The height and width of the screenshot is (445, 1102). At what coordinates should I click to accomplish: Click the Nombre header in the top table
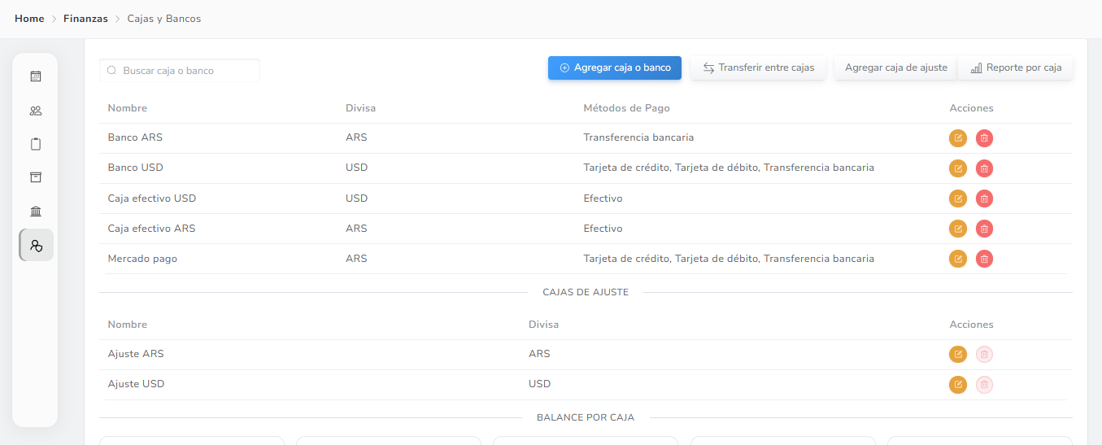128,108
